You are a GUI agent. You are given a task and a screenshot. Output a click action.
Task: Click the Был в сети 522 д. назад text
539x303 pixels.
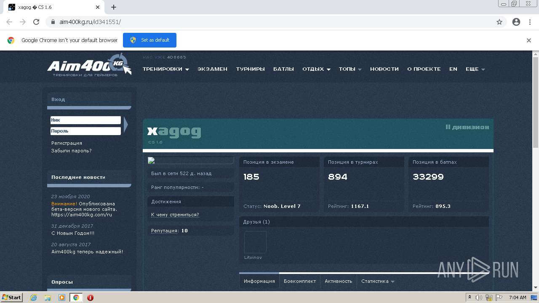pos(181,173)
